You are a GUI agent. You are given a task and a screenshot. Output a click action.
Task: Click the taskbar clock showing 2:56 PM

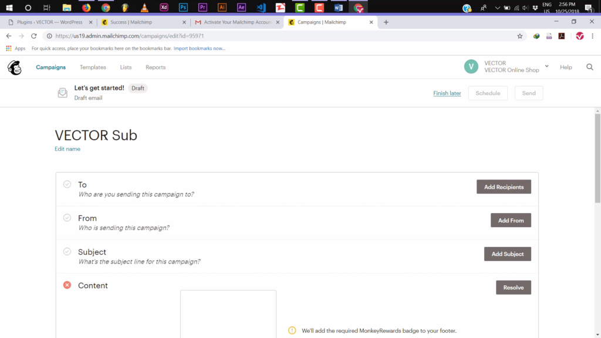pyautogui.click(x=567, y=8)
